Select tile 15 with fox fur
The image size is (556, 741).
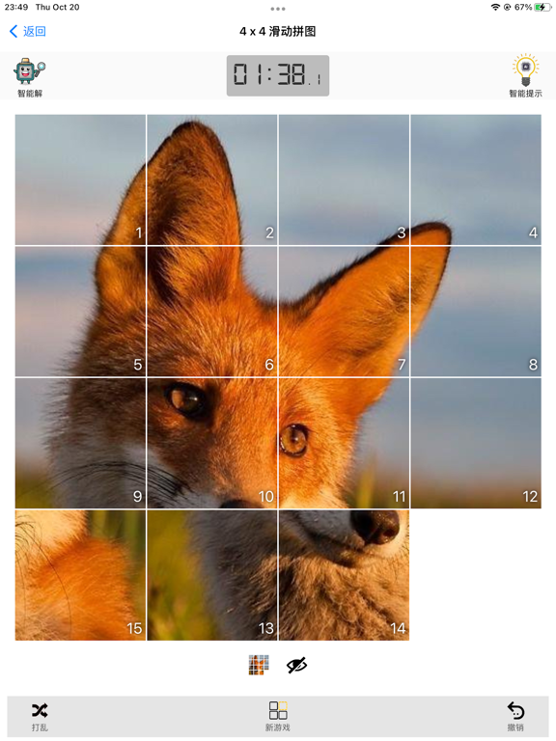[80, 575]
